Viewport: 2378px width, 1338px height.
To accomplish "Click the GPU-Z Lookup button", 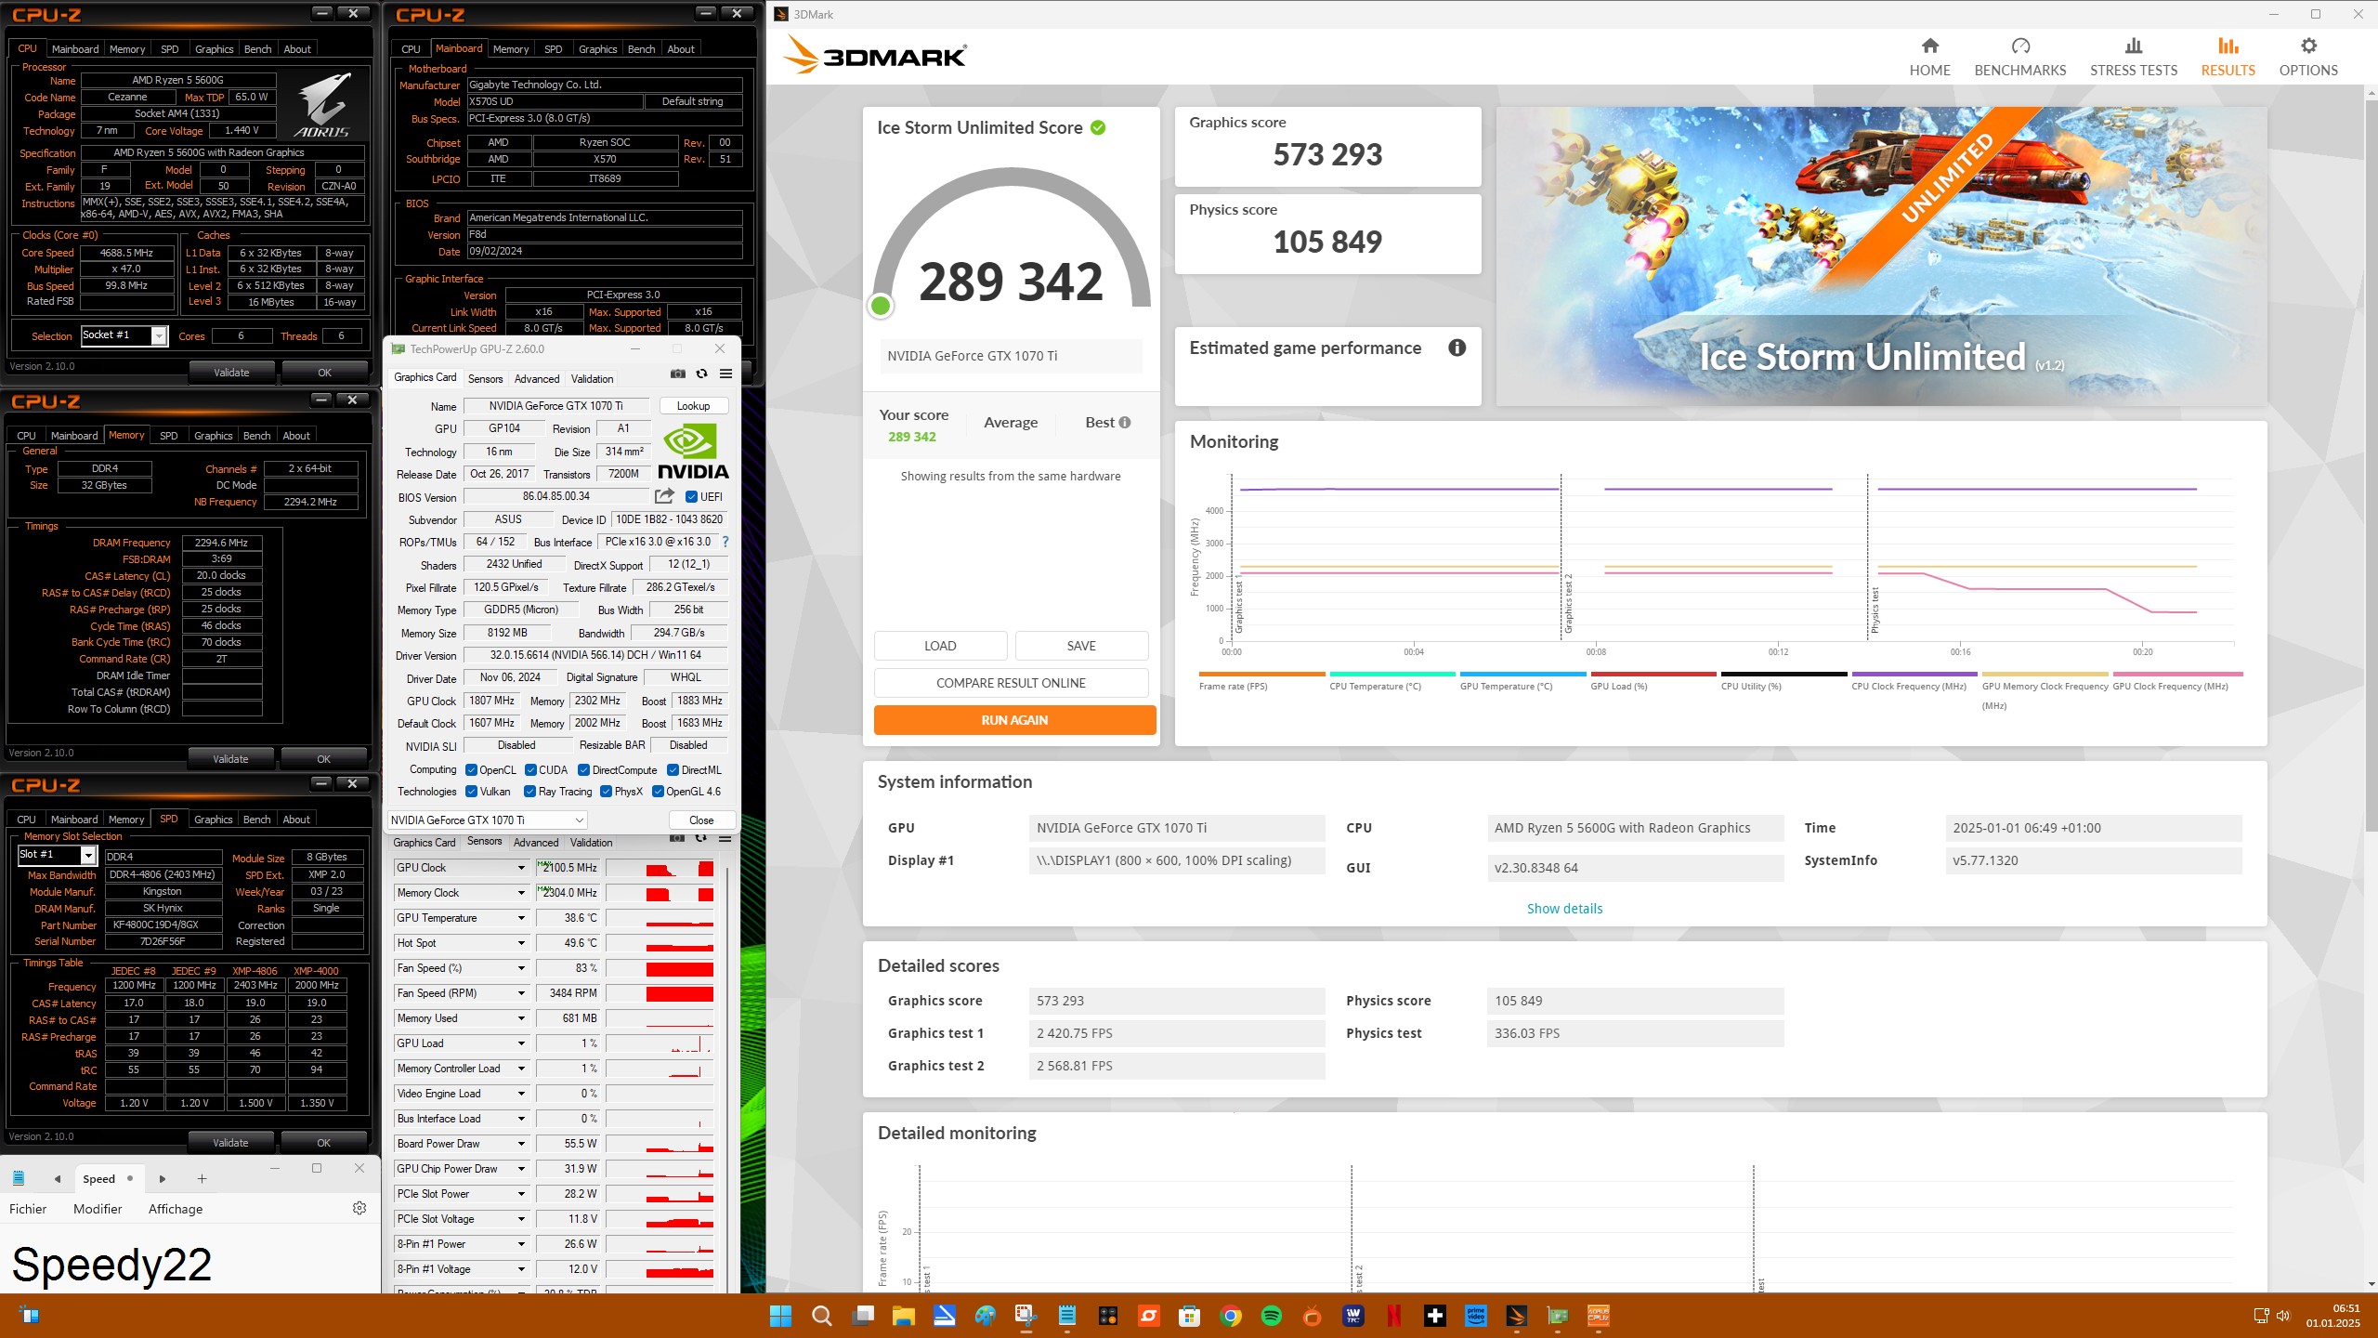I will coord(693,406).
